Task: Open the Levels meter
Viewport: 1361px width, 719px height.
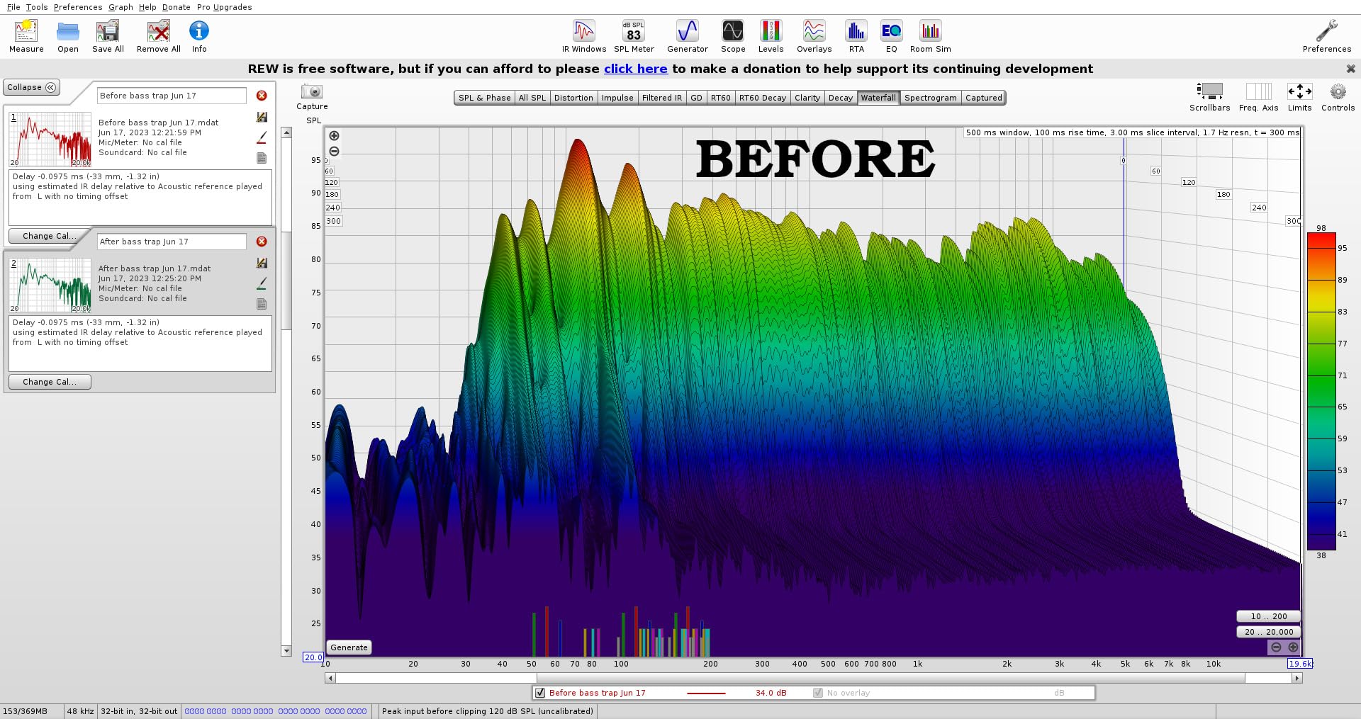Action: tap(771, 36)
